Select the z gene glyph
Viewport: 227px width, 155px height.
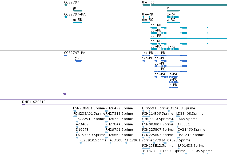(173, 11)
